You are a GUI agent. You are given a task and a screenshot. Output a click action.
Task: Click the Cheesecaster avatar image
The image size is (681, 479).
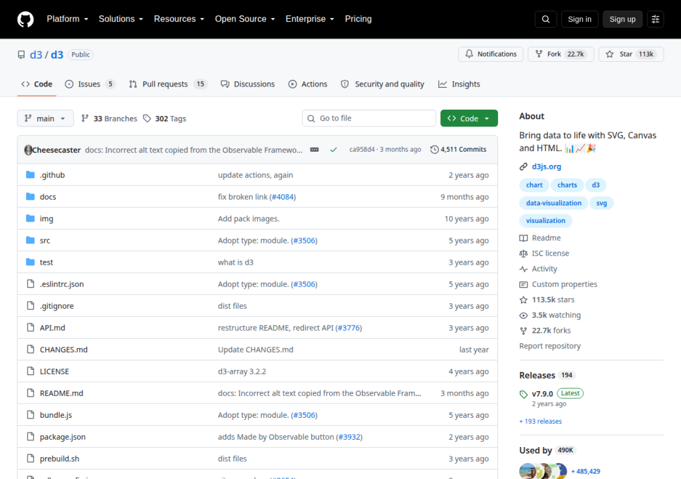click(28, 150)
